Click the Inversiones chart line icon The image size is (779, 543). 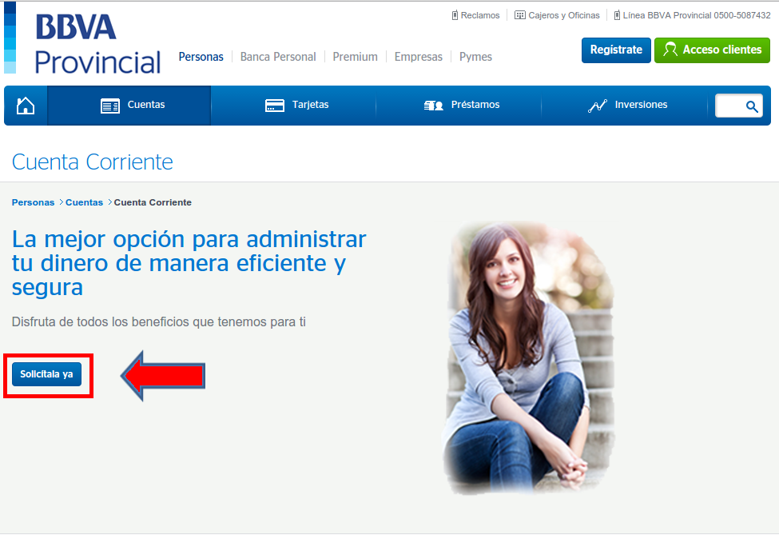point(598,106)
